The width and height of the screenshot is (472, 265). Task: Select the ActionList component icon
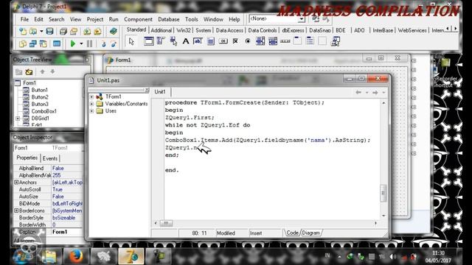pos(336,41)
